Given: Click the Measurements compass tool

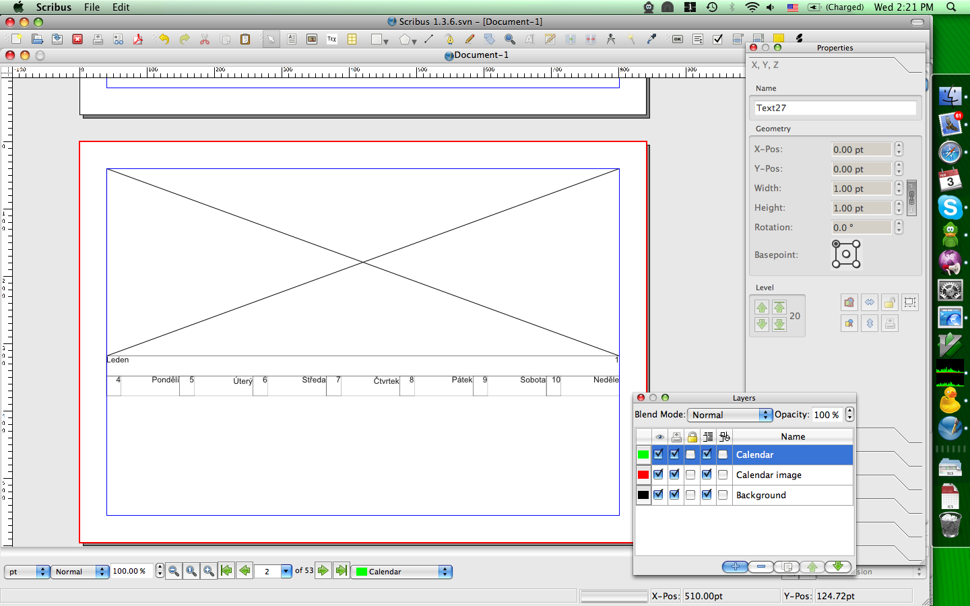Looking at the screenshot, I should pos(611,39).
